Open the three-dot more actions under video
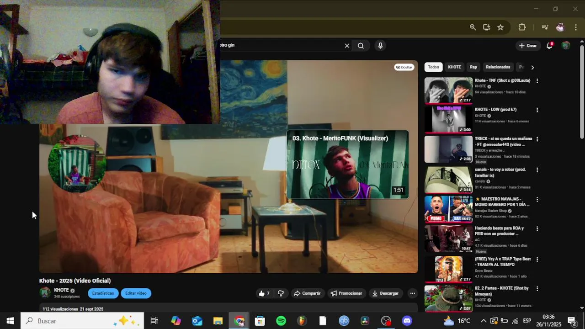This screenshot has height=329, width=585. pos(412,293)
